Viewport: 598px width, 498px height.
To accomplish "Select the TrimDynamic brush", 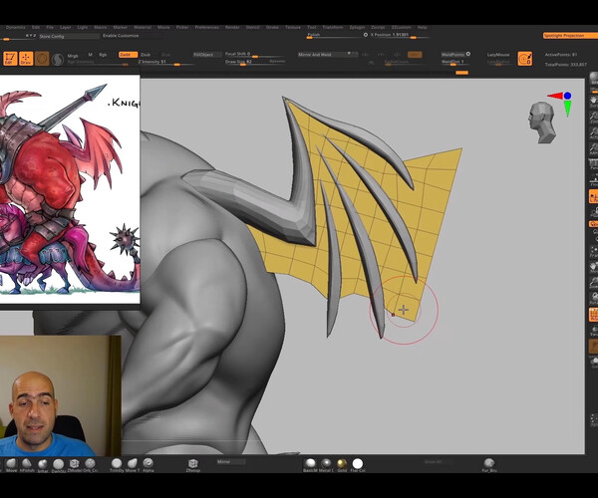I will [117, 463].
